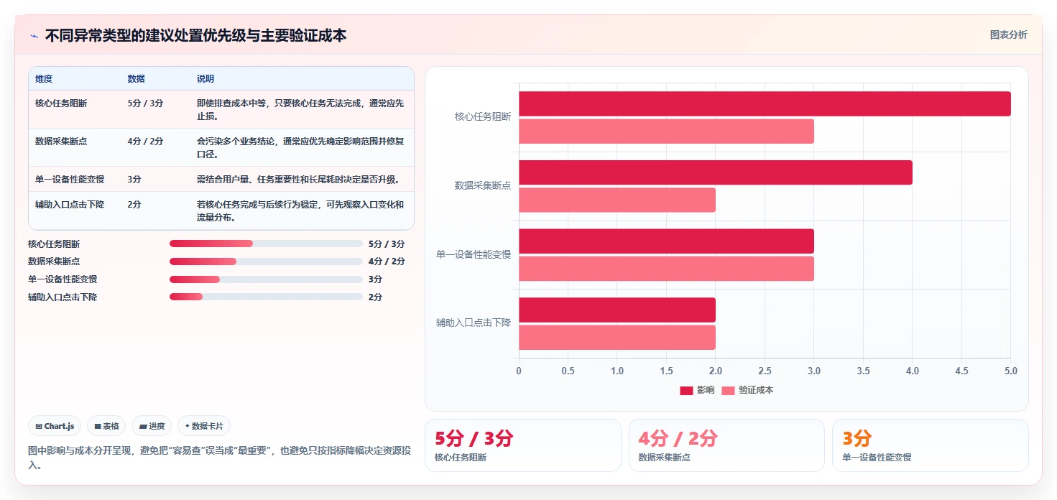The image size is (1057, 500).
Task: Toggle the 验证成本 legend swatch
Action: [x=729, y=390]
